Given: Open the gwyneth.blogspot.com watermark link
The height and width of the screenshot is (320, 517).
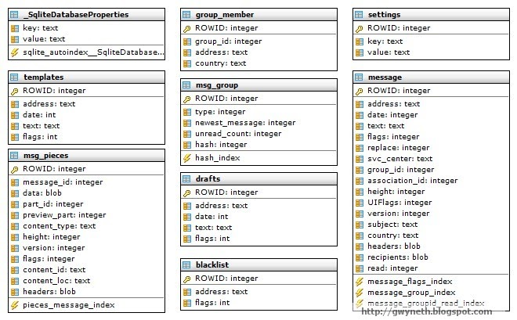Looking at the screenshot, I should point(427,311).
